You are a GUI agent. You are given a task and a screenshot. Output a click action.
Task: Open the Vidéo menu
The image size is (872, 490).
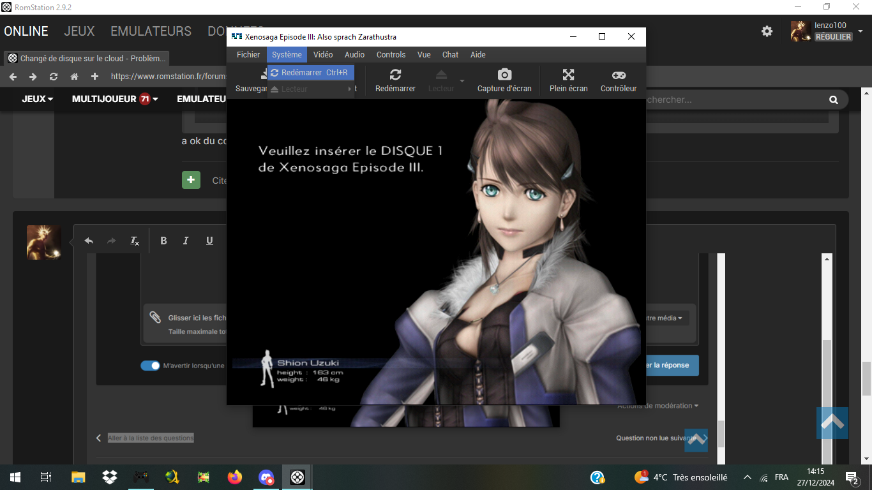(x=323, y=55)
